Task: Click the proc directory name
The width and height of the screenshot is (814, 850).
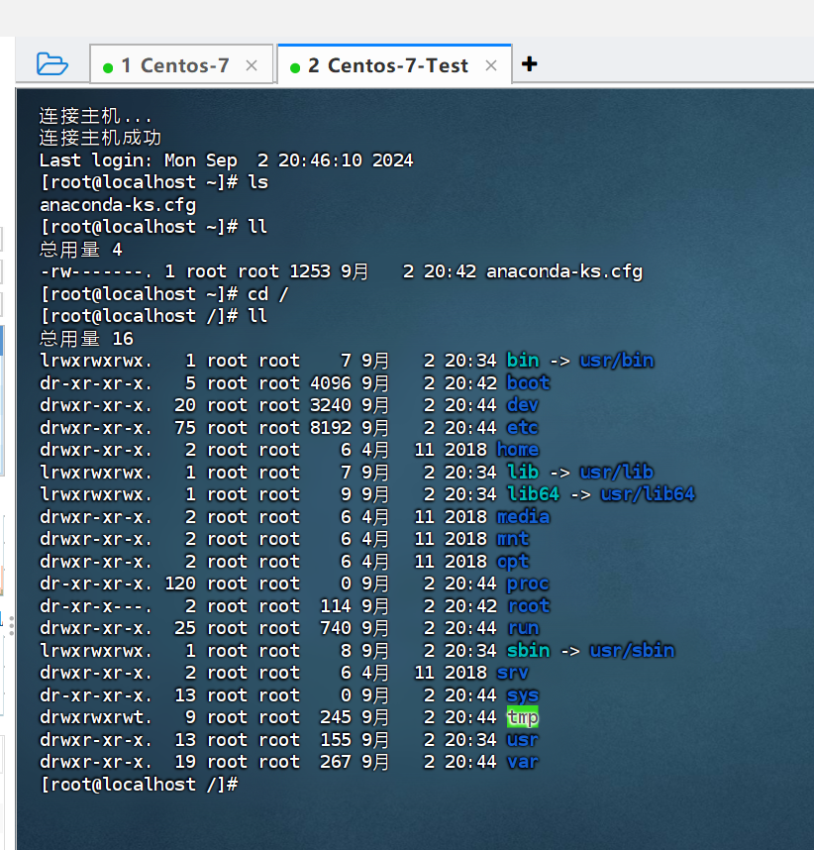Action: (527, 584)
